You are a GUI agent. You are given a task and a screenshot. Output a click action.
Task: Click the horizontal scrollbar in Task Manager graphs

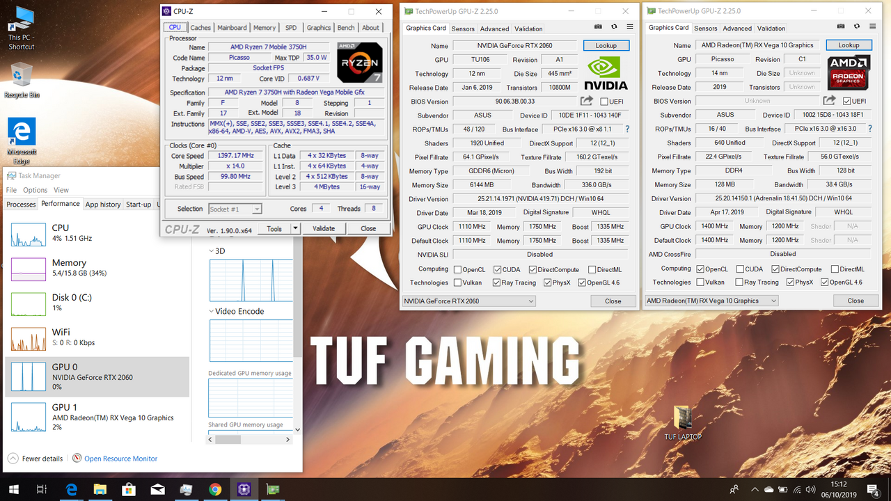coord(228,440)
